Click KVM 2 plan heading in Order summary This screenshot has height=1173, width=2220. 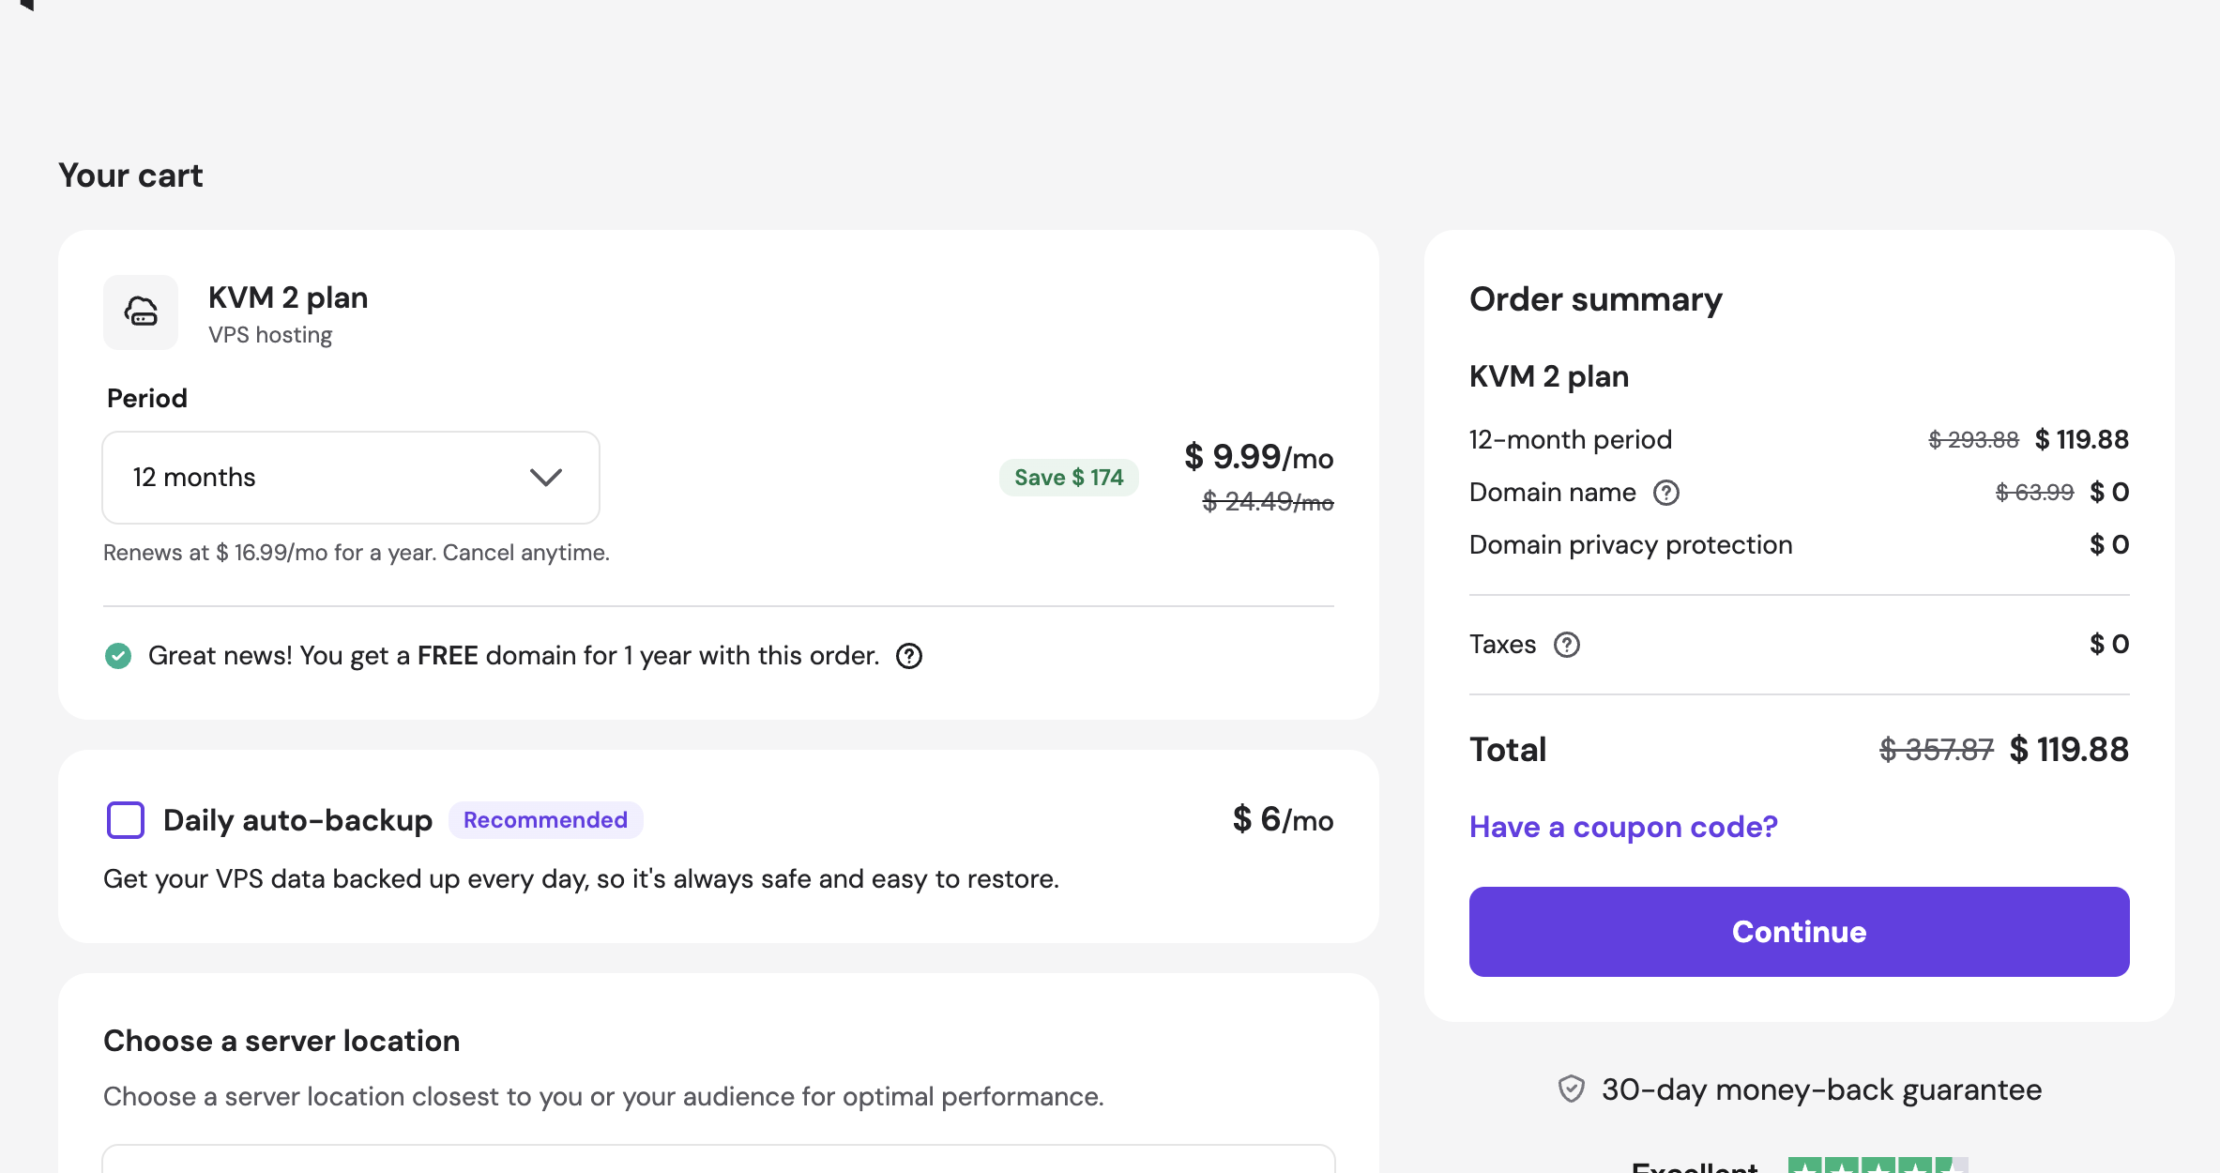tap(1549, 376)
